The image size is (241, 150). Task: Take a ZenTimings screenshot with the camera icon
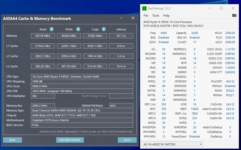point(234,15)
